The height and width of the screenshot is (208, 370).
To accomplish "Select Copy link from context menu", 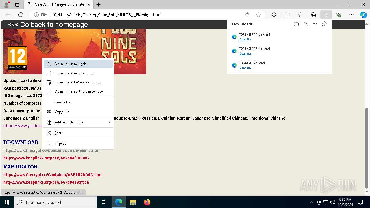I will tap(78, 112).
